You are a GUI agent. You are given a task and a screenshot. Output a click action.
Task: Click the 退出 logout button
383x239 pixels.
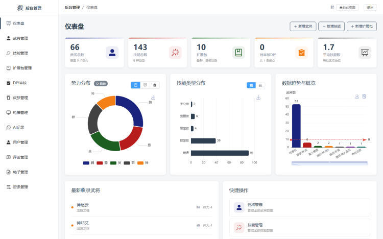(x=370, y=8)
